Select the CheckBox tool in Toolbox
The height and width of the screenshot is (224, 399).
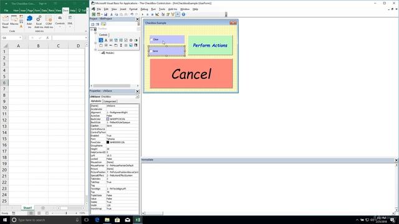click(126, 40)
